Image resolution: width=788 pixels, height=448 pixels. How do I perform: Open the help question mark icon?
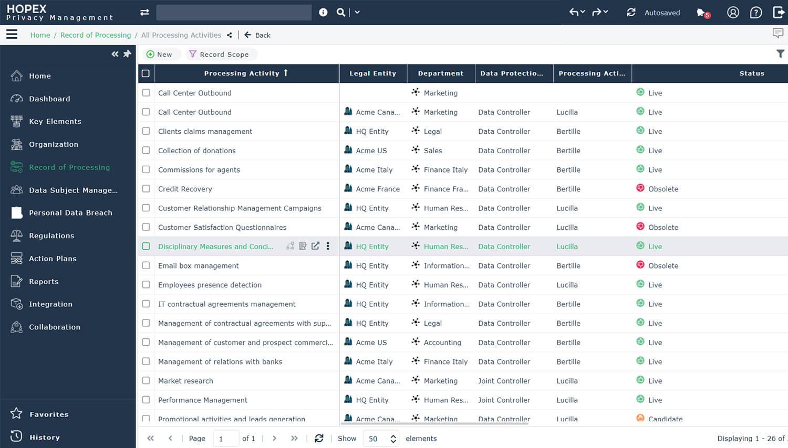click(x=756, y=12)
